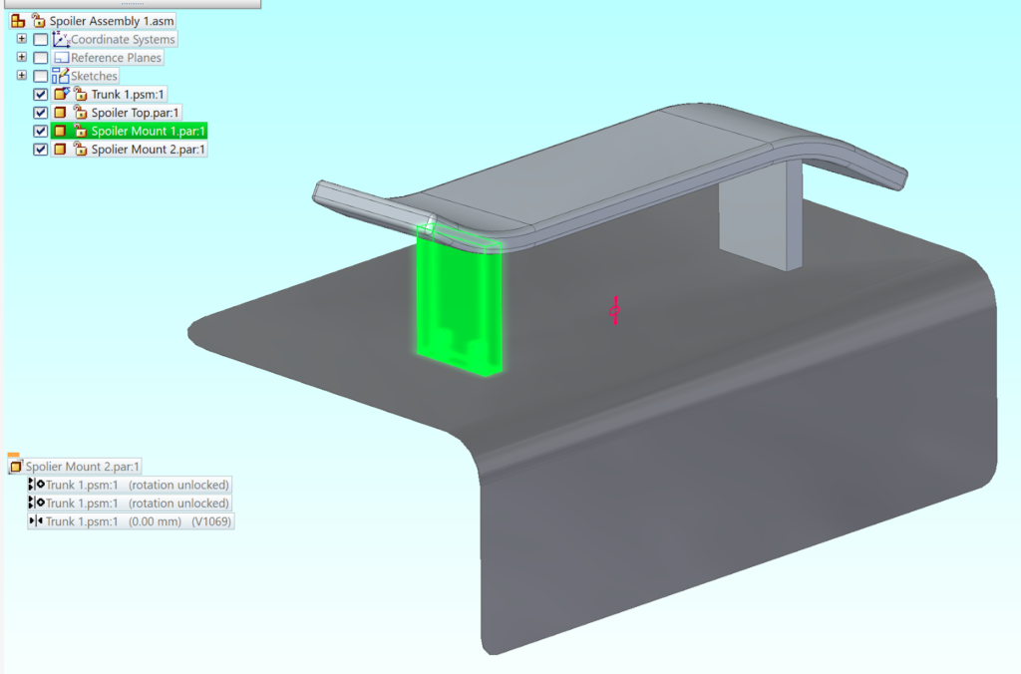Expand the Coordinate Systems tree node

(22, 39)
